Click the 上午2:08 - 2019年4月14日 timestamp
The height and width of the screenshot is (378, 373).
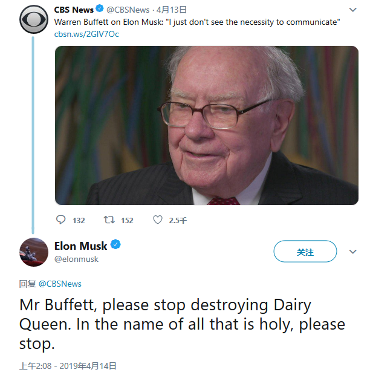(68, 366)
